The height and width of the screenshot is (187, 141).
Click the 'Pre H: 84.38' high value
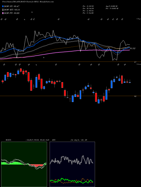coord(88,8)
